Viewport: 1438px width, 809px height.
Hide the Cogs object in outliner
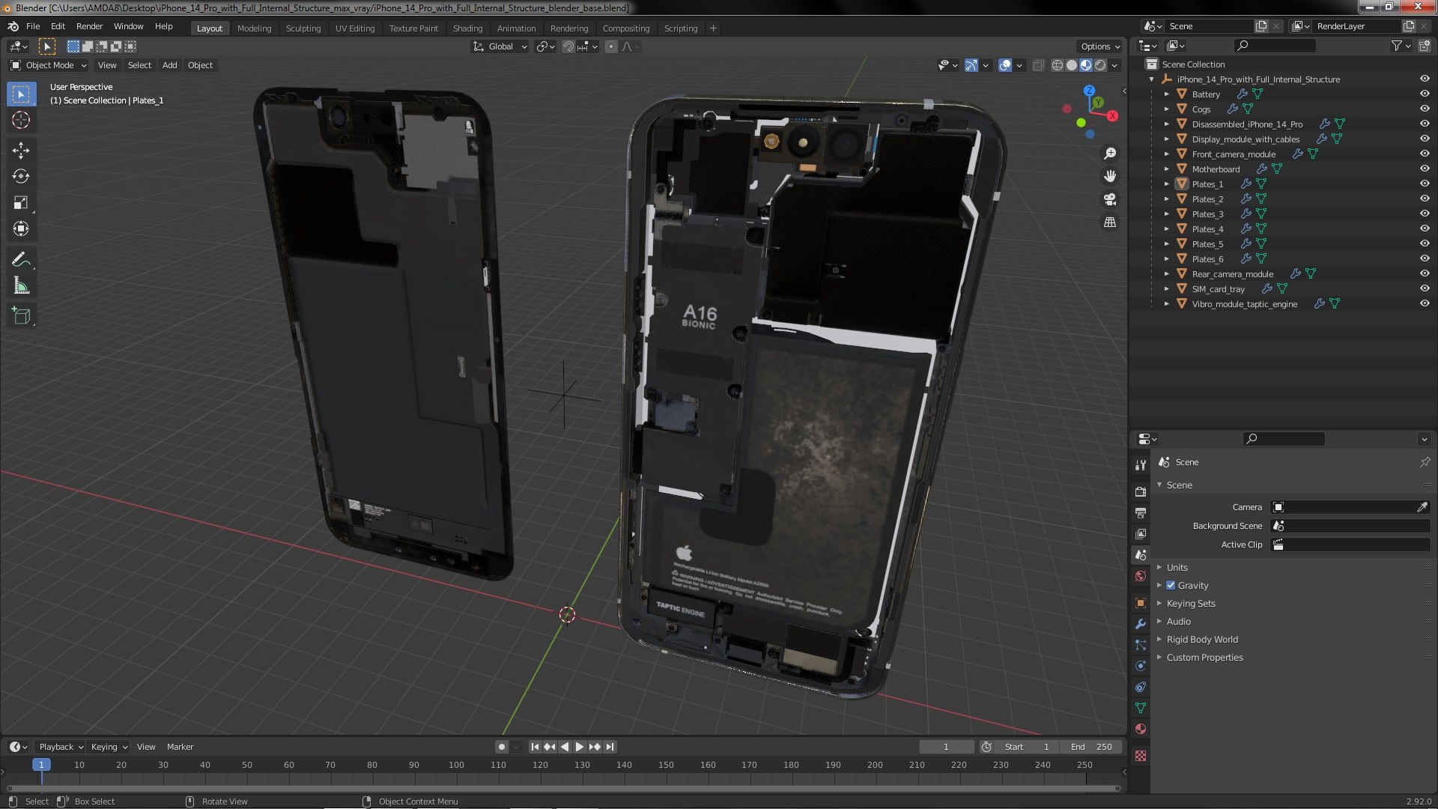(x=1425, y=109)
